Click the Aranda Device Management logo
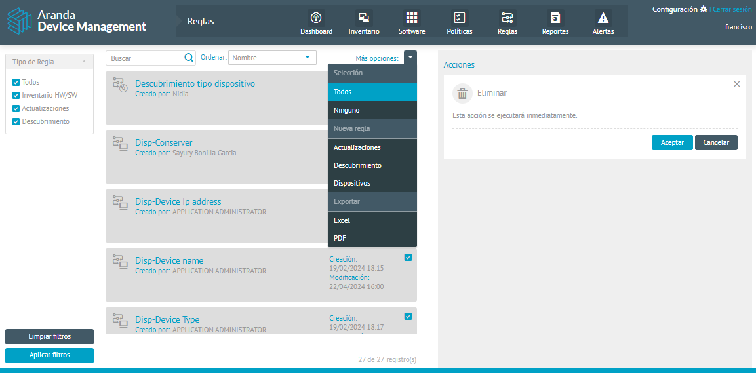The image size is (756, 373). (x=77, y=21)
